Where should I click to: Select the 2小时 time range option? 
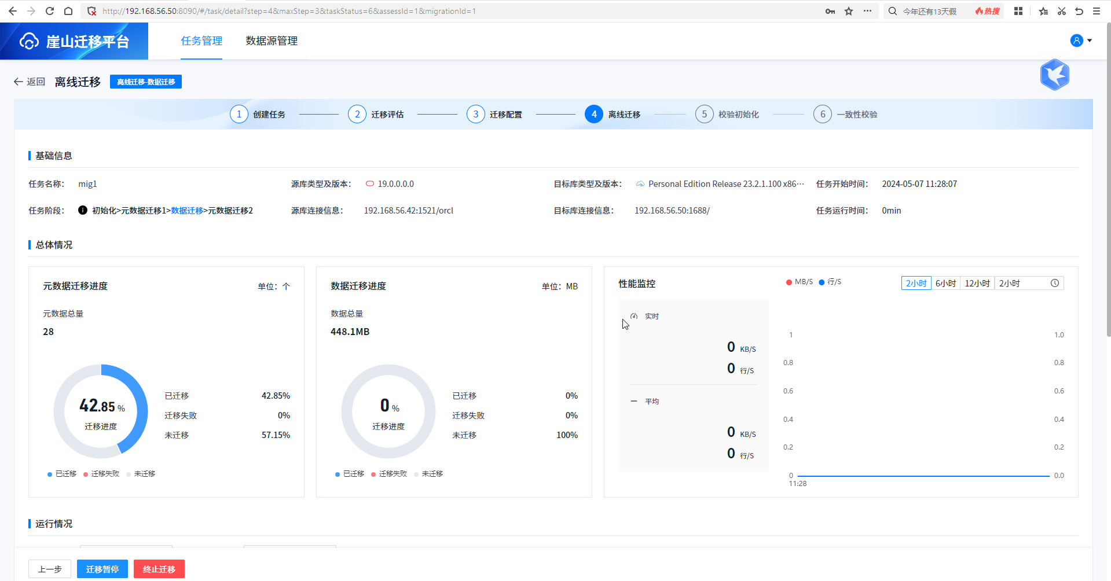[916, 283]
